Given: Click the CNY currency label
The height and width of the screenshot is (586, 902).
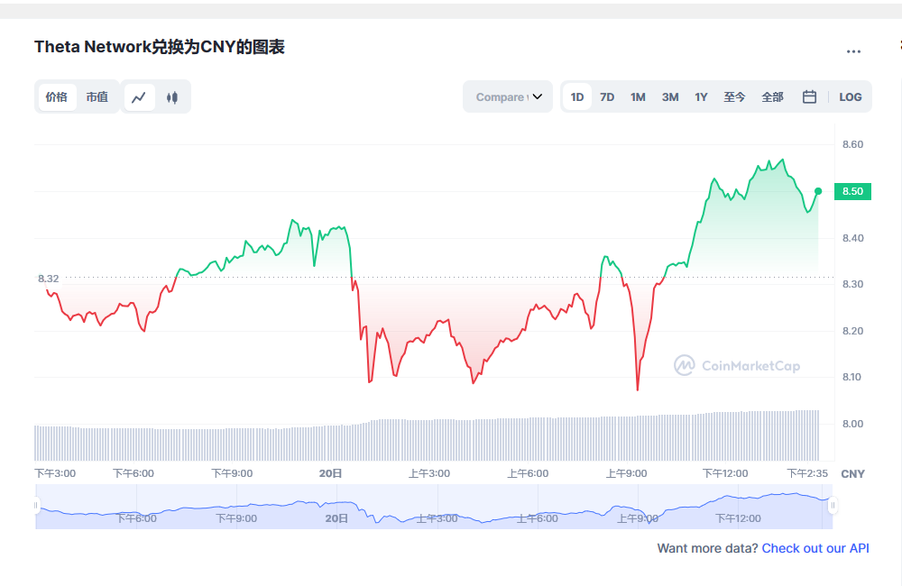Looking at the screenshot, I should tap(852, 474).
